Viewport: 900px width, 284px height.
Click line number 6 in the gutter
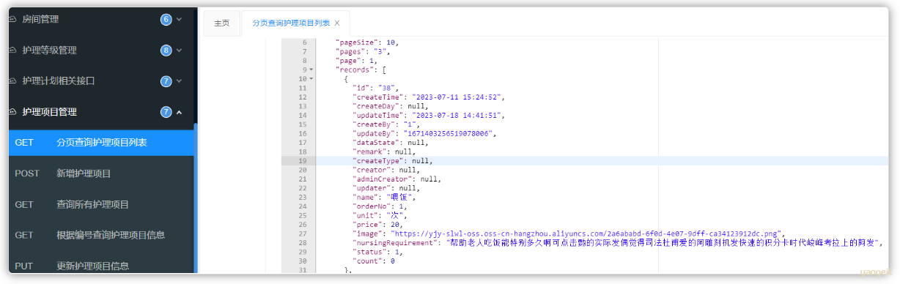coord(304,42)
